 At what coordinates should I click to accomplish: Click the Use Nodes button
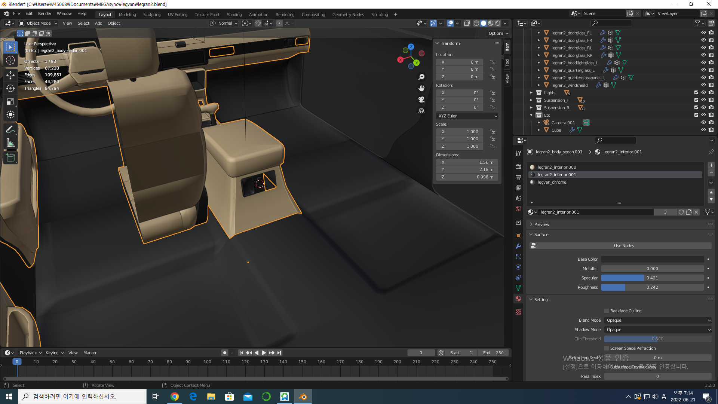623,246
